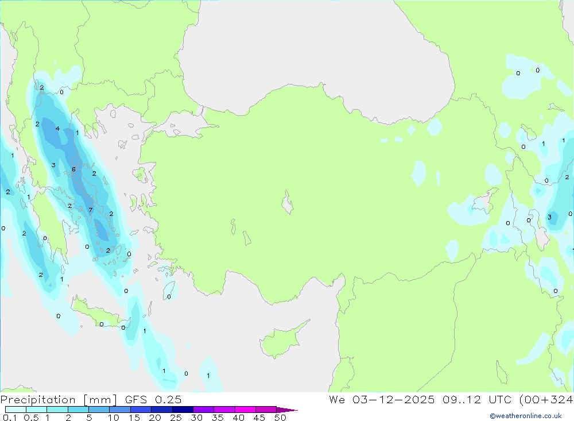Click the legend label '40'
This screenshot has height=421, width=574.
[238, 418]
